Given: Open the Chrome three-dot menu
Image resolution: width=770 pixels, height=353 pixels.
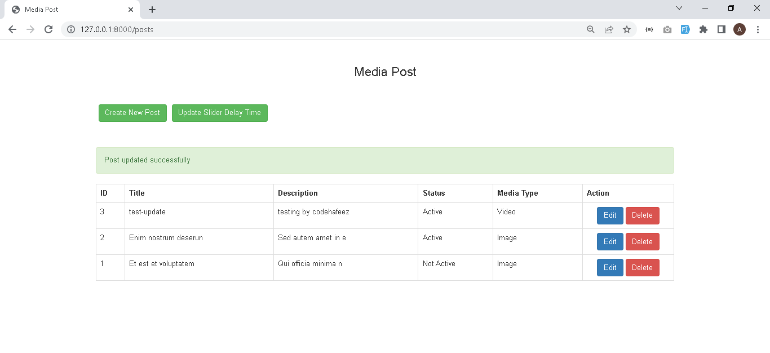Looking at the screenshot, I should (758, 29).
